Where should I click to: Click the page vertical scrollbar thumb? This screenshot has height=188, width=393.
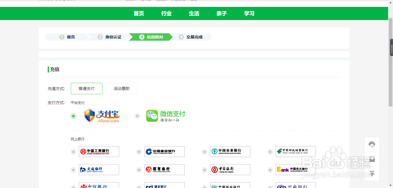391,62
